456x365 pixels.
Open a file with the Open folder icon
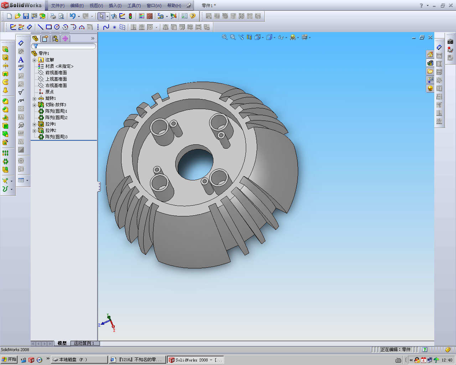point(17,16)
